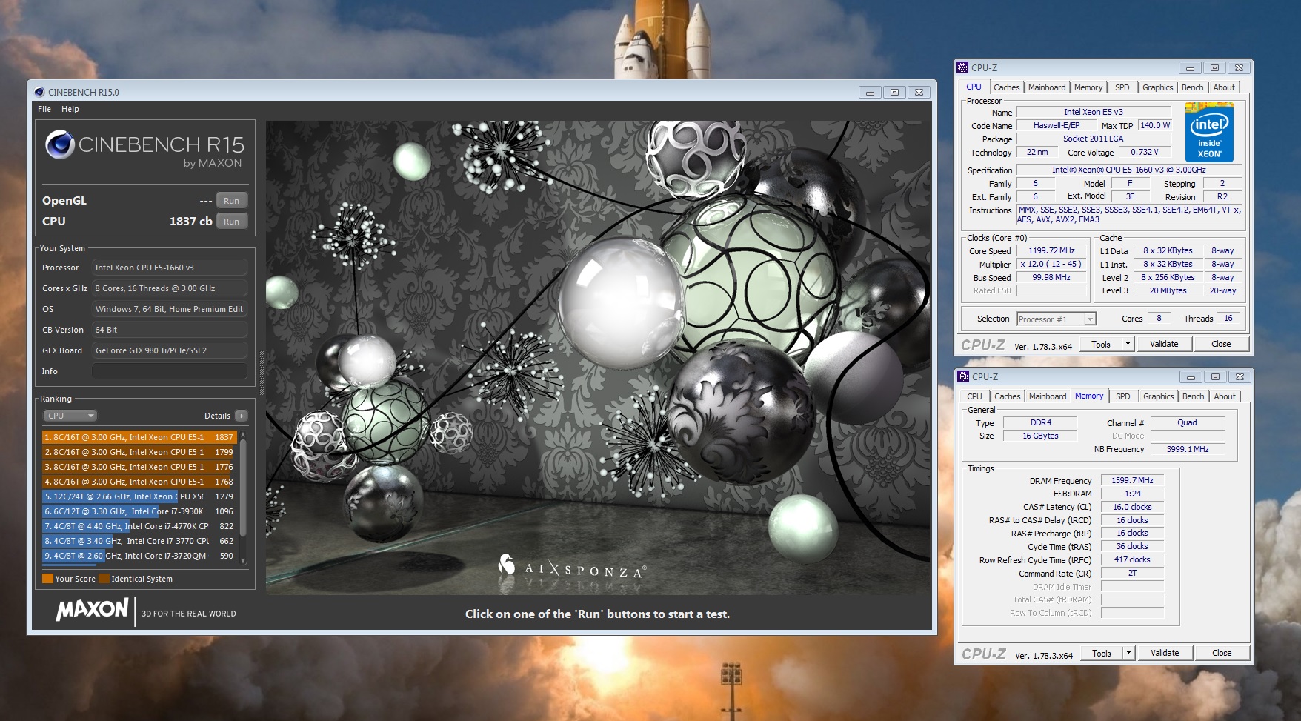Switch to Mainboard tab in lower CPU-Z

(1047, 396)
